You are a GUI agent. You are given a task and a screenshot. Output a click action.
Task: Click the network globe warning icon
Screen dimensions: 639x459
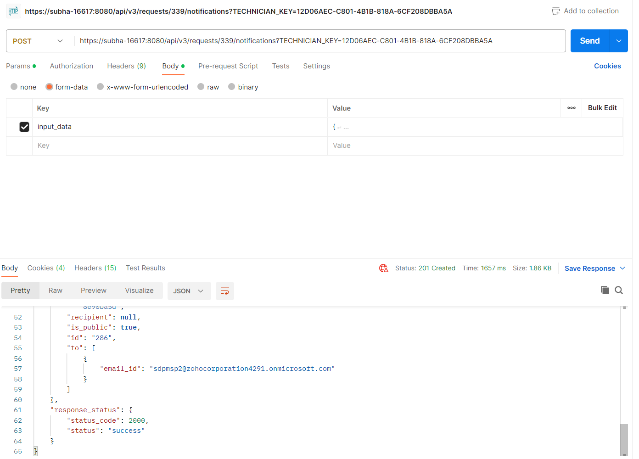(x=383, y=268)
